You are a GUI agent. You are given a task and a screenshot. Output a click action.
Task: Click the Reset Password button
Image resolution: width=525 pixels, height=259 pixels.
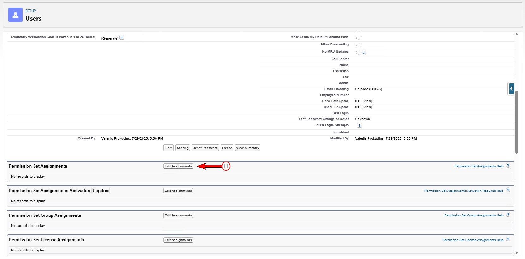tap(205, 148)
